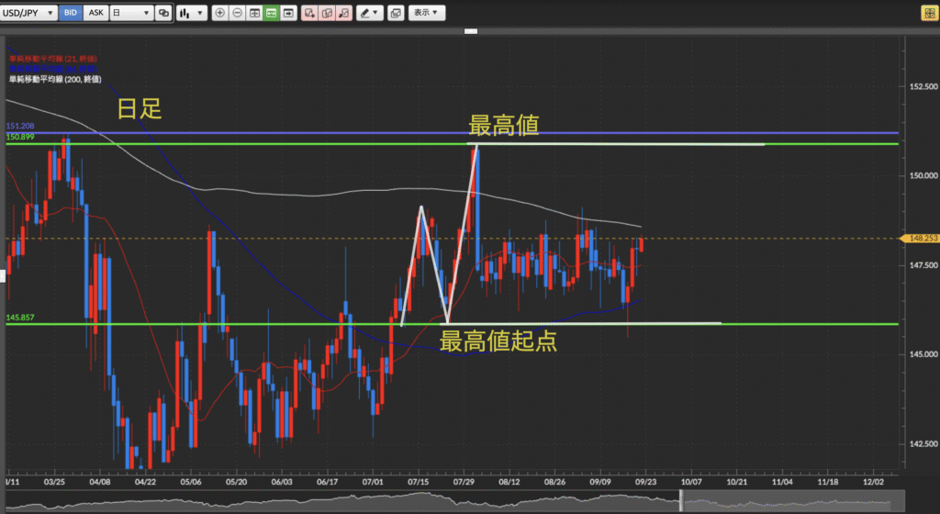Viewport: 940px width, 514px height.
Task: Expand the chart type candlestick dropdown
Action: click(x=190, y=14)
